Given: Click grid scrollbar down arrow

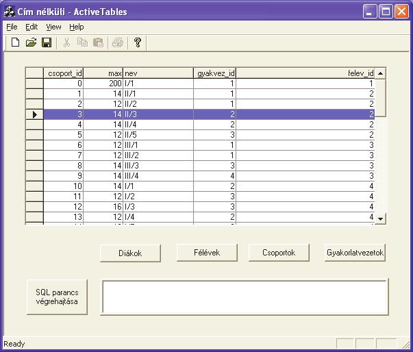Looking at the screenshot, I should (x=380, y=218).
